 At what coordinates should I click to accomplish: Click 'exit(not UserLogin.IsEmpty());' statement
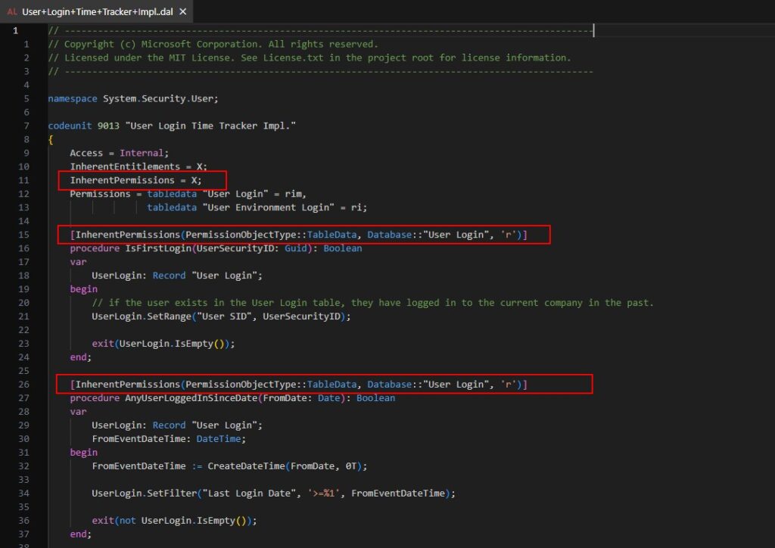pos(174,520)
